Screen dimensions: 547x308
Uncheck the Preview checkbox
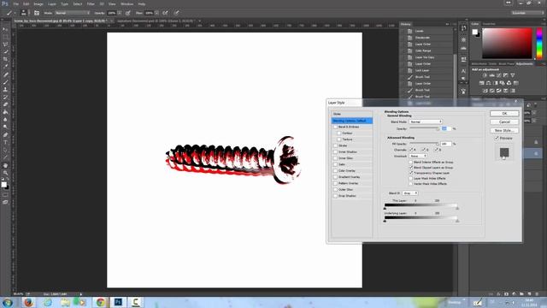tap(497, 139)
